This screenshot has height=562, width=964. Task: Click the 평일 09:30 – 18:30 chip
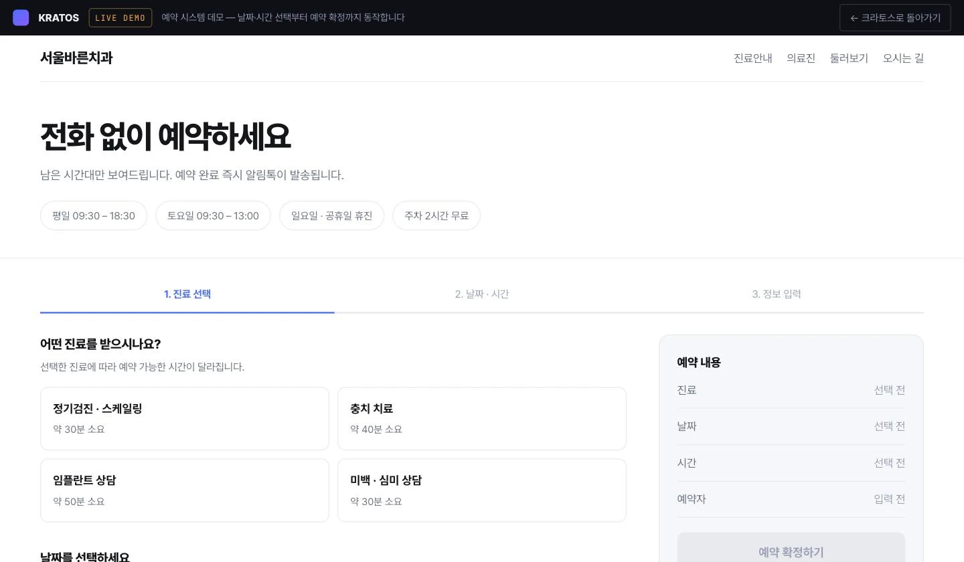(x=94, y=215)
